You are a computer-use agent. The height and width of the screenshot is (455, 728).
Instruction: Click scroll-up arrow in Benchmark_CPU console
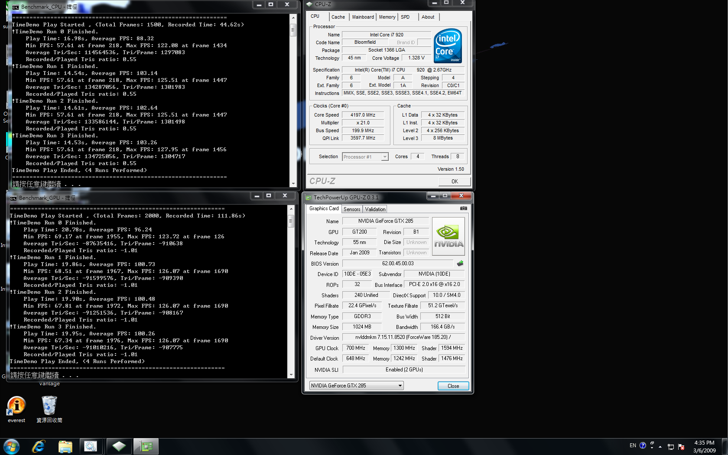coord(293,18)
